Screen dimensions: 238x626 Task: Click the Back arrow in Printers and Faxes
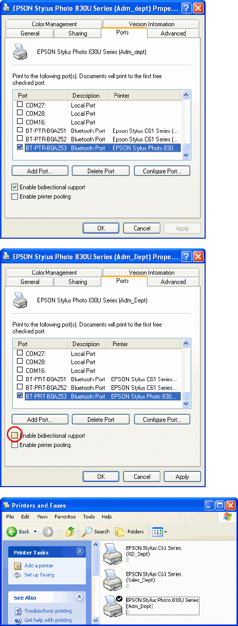(x=12, y=531)
